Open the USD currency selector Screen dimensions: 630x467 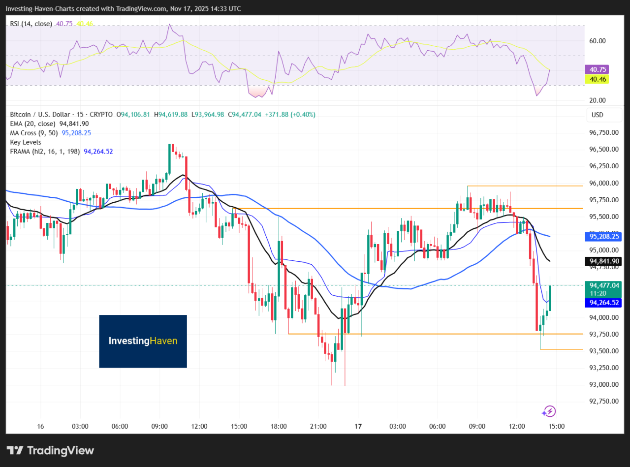click(x=597, y=115)
